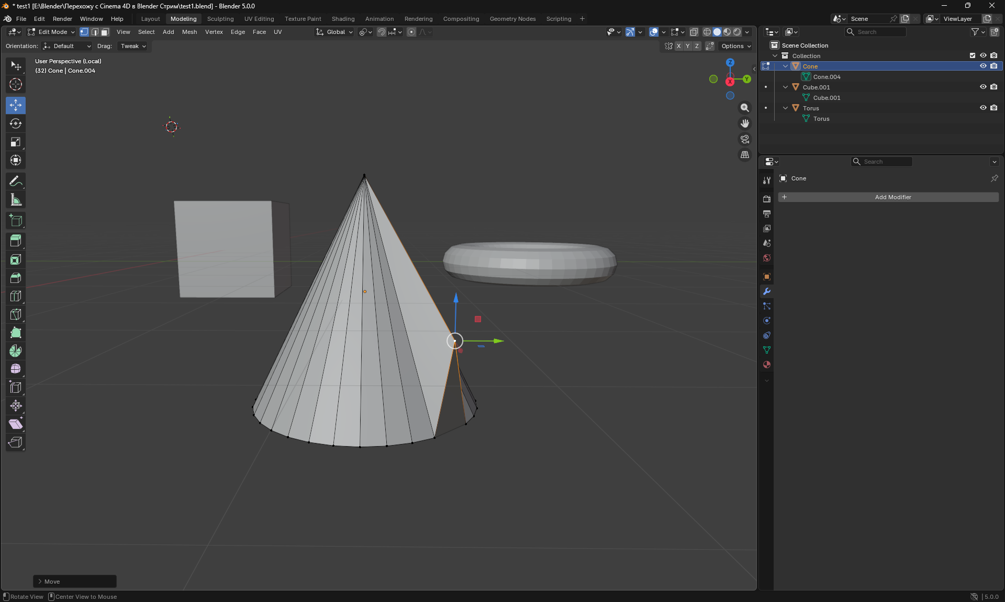Viewport: 1005px width, 602px height.
Task: Switch to UV Editing workspace tab
Action: point(259,19)
